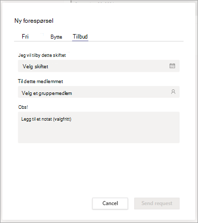198x223 pixels.
Task: Switch to the Bytte tab
Action: (x=56, y=37)
